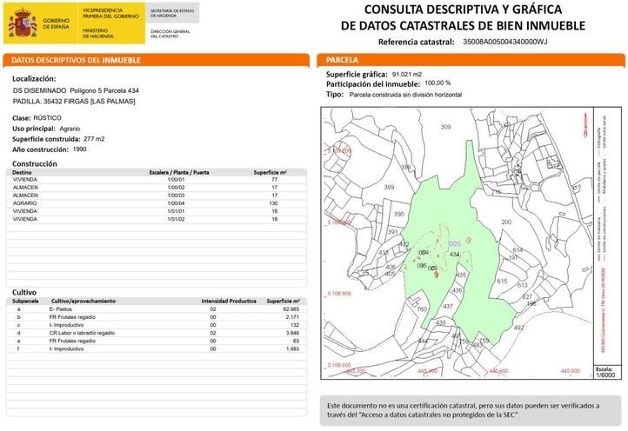Click cell '1/01/02' in Construcción table

click(176, 219)
